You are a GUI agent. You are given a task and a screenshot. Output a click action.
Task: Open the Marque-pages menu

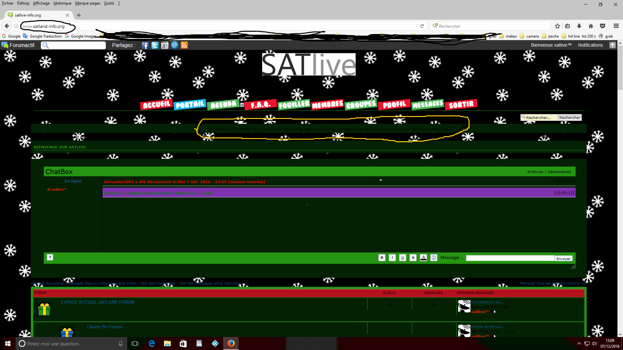point(88,3)
